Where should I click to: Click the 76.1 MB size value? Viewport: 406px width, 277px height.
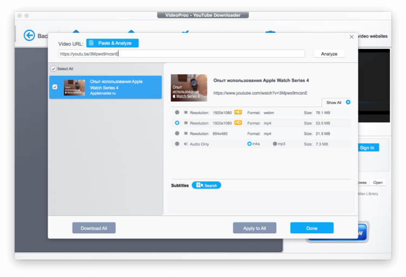coord(323,113)
